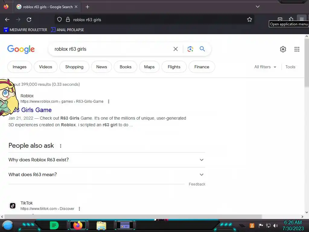Click the scroll right arrow
309x232 pixels.
[302, 217]
